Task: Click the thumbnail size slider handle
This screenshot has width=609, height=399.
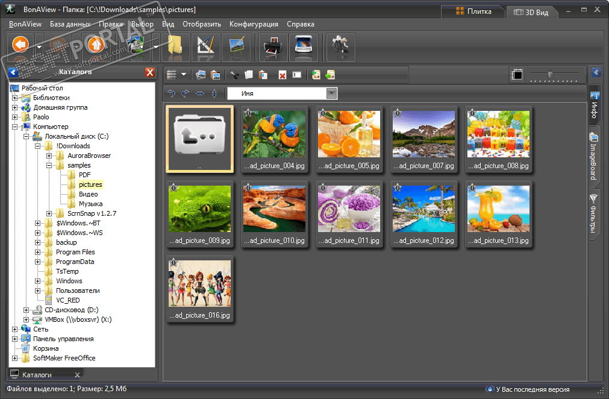Action: (x=549, y=75)
